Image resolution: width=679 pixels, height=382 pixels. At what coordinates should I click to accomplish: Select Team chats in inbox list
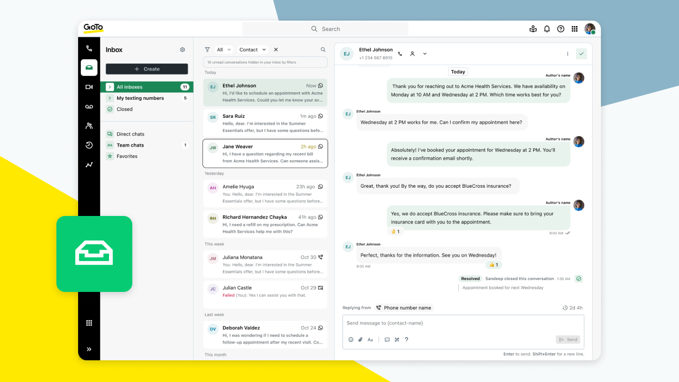130,145
